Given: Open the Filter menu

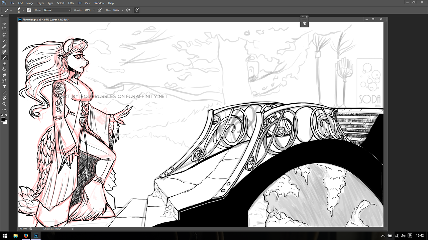Looking at the screenshot, I should [71, 3].
